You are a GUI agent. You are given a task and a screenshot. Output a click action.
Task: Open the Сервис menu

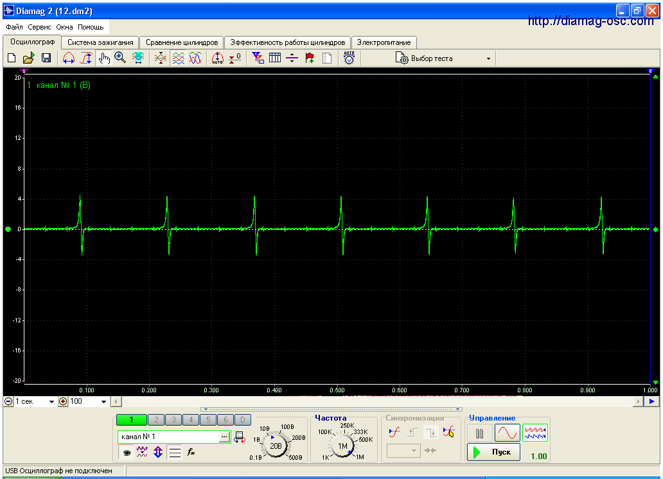click(39, 27)
